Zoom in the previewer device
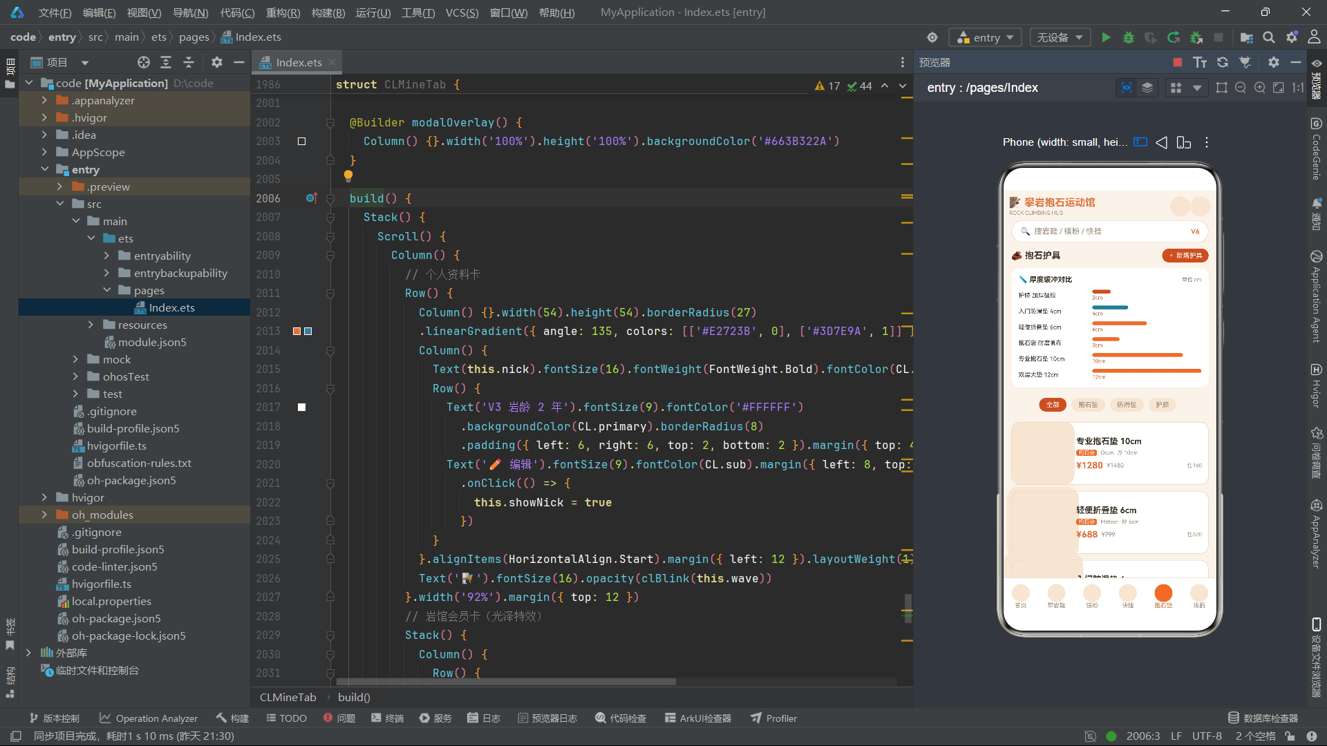The width and height of the screenshot is (1327, 746). pos(1260,88)
